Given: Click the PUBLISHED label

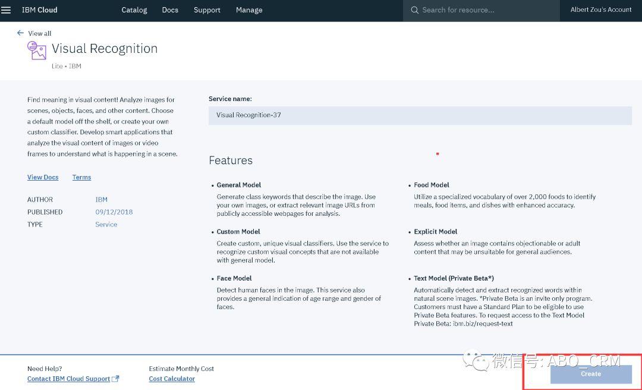Looking at the screenshot, I should click(x=45, y=212).
